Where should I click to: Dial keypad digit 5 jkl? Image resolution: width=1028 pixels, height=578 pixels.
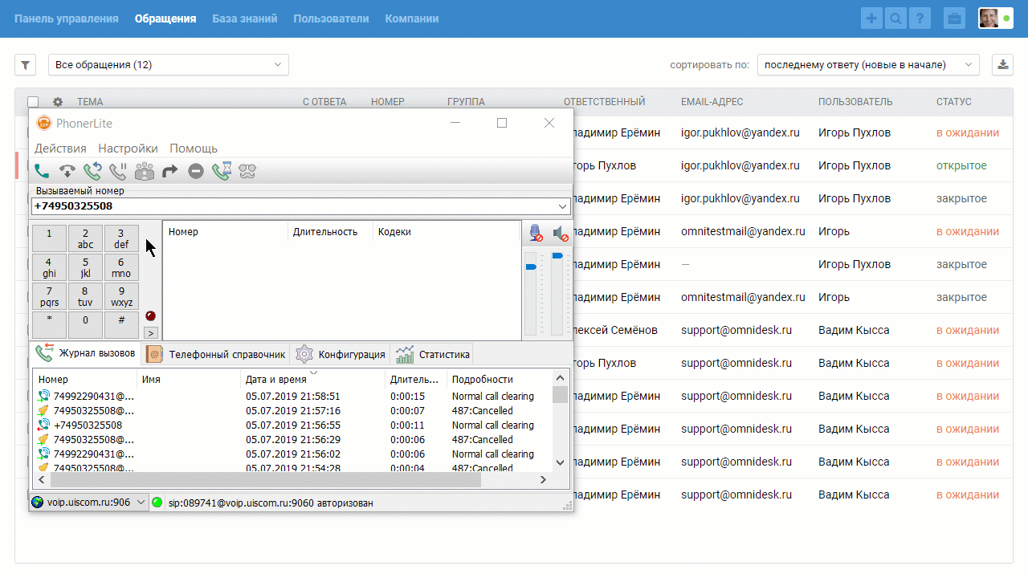click(x=85, y=267)
